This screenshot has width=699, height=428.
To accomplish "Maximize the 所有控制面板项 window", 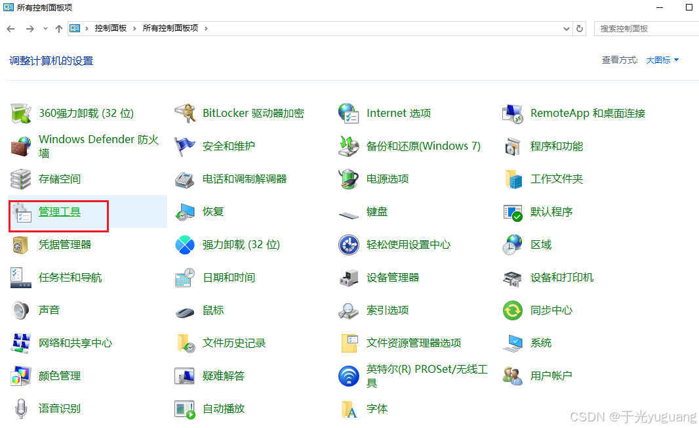I will 689,7.
